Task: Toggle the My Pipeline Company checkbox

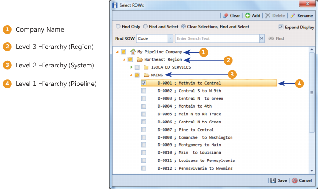Action: [124, 52]
